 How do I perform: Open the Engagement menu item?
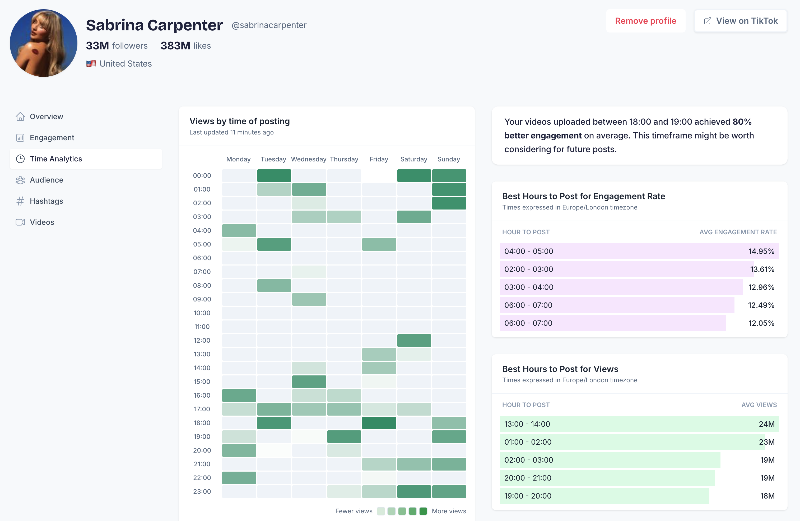(52, 137)
